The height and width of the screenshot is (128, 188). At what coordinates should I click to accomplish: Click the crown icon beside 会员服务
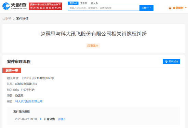tap(170, 8)
